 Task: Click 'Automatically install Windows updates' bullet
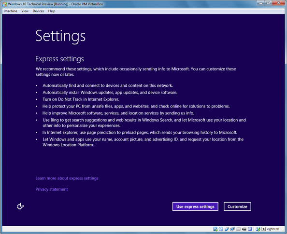point(110,92)
